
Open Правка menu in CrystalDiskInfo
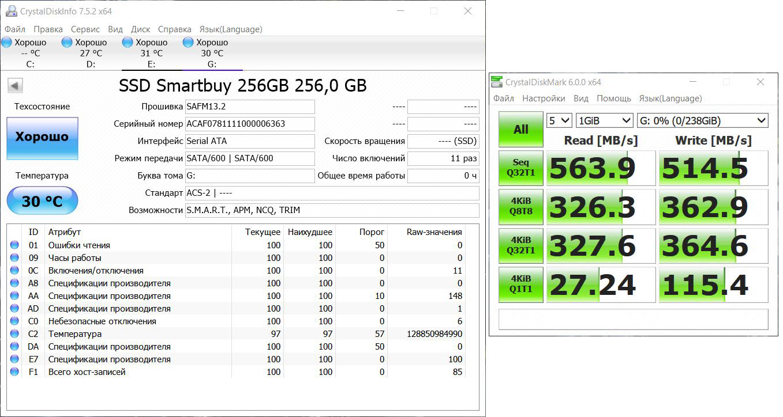coord(48,29)
